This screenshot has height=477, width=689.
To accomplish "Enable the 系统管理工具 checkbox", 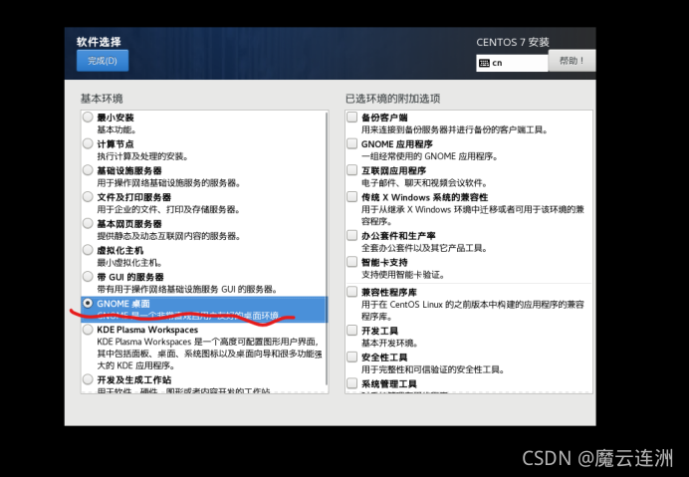I will pos(352,383).
